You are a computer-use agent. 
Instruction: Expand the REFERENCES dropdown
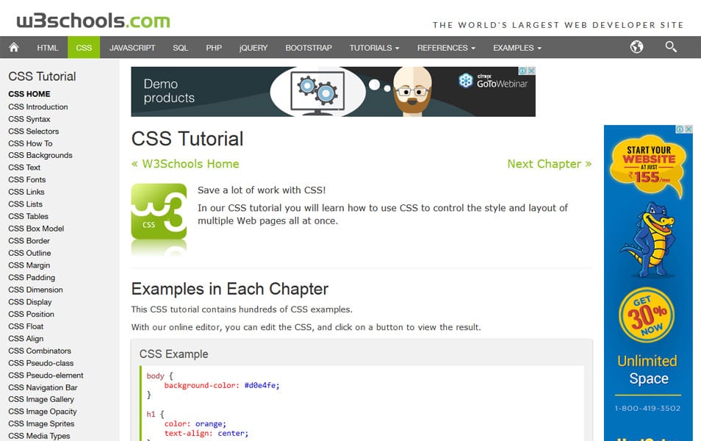tap(446, 48)
